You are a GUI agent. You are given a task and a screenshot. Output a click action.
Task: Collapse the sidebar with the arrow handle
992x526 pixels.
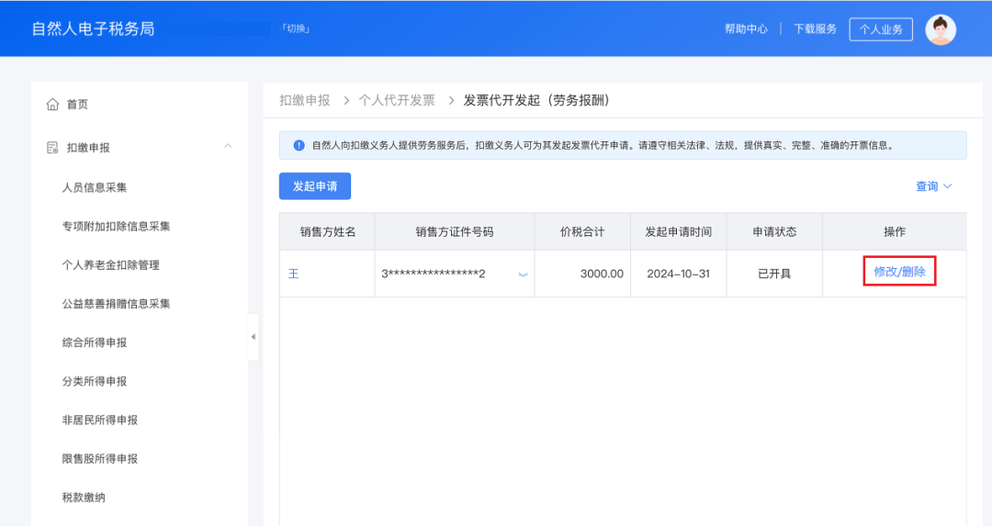point(254,337)
